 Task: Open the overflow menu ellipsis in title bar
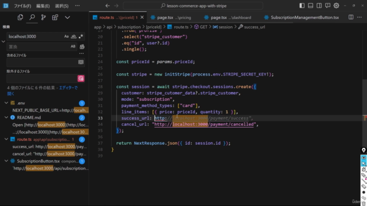click(77, 6)
